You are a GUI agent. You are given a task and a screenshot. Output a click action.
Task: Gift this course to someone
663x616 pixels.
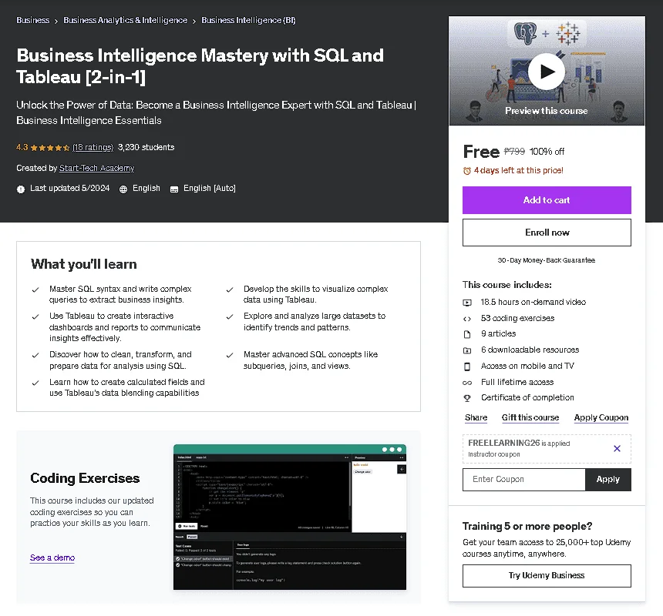[x=530, y=417]
